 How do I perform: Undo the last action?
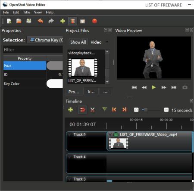pyautogui.click(x=41, y=21)
